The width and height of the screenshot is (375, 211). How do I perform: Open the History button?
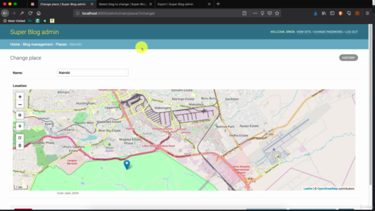coord(349,57)
